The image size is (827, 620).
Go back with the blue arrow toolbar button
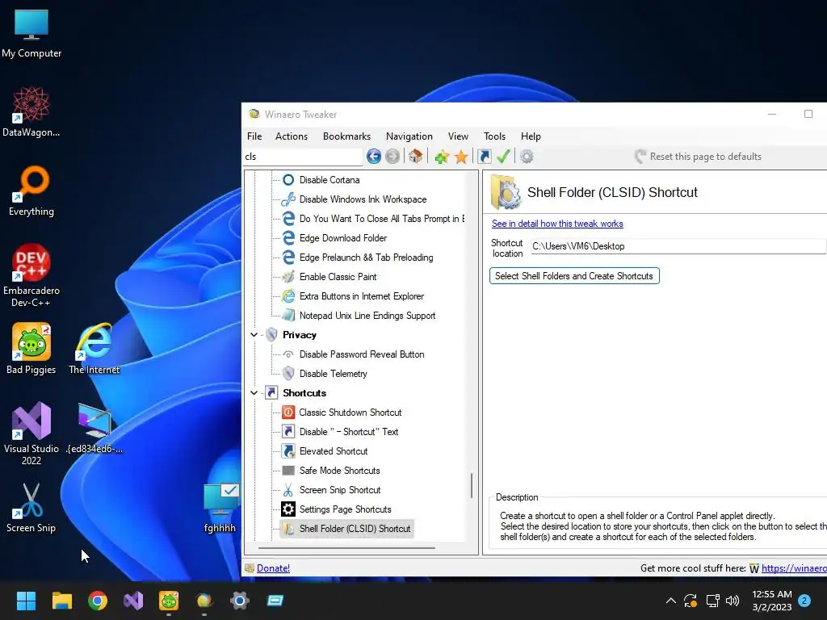tap(373, 157)
